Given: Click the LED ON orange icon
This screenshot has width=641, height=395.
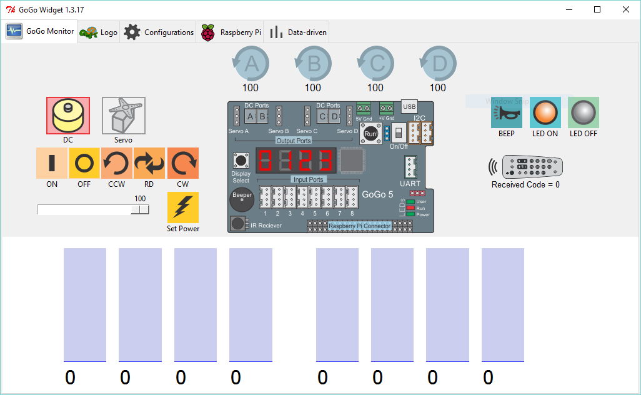Looking at the screenshot, I should (545, 112).
